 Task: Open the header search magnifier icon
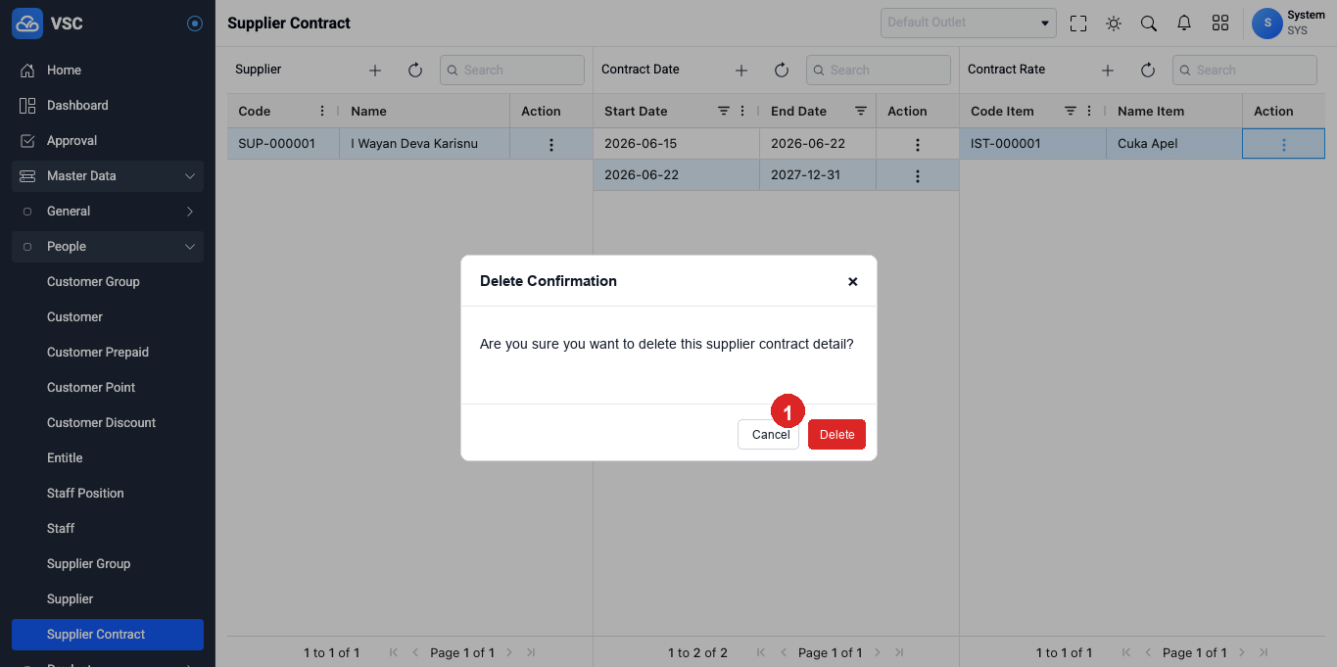[1149, 24]
